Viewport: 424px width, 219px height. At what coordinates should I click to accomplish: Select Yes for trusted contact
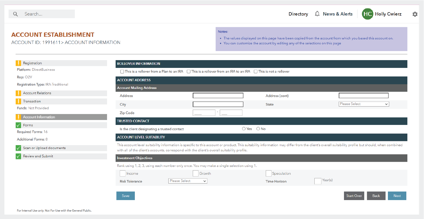click(244, 129)
